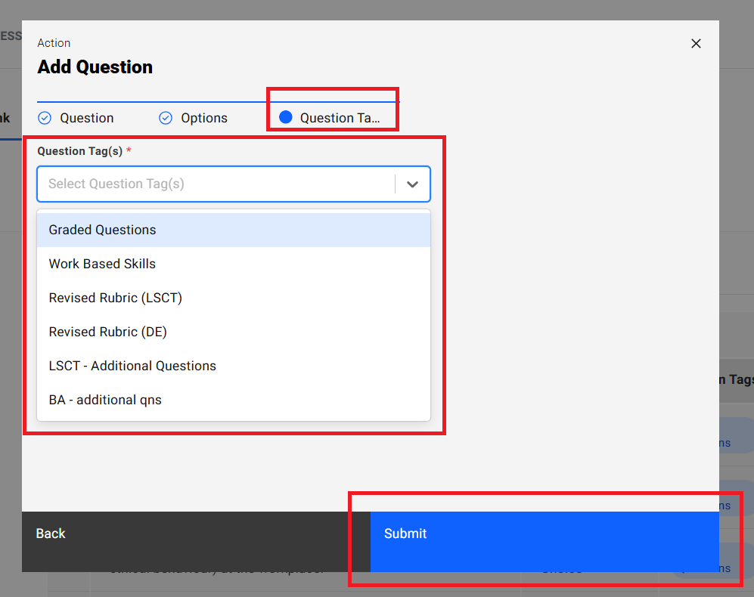Click the X icon to close the dialog
The width and height of the screenshot is (754, 597).
click(x=696, y=43)
